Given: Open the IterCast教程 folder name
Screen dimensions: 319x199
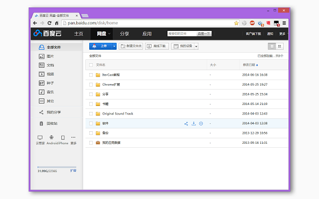Looking at the screenshot, I should (111, 75).
